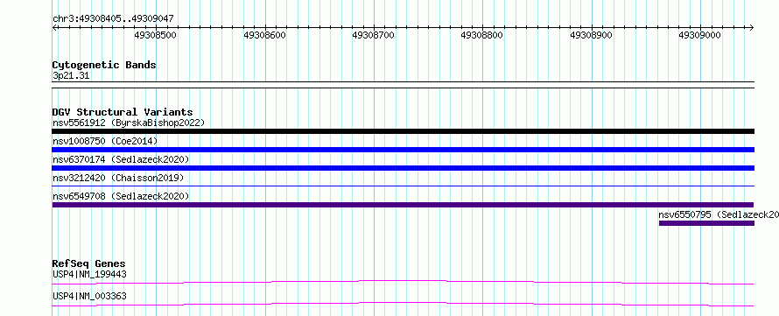
Task: Click the short purple nsv6550795 variant bar
Action: point(706,223)
